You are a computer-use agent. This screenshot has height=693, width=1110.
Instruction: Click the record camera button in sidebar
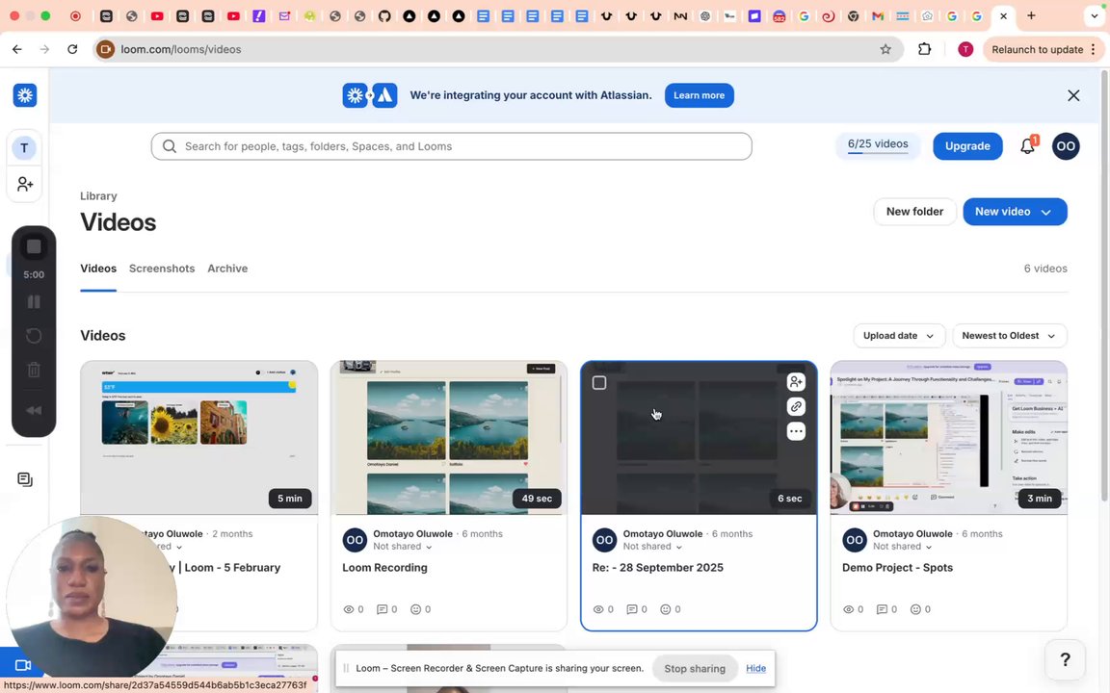pyautogui.click(x=23, y=665)
